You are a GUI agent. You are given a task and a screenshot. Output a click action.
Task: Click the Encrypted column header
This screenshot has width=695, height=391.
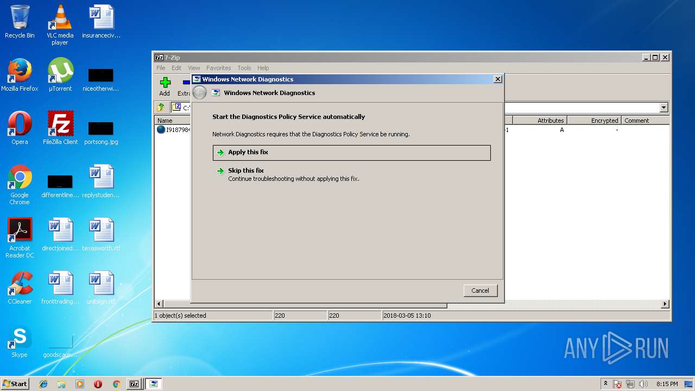coord(595,121)
